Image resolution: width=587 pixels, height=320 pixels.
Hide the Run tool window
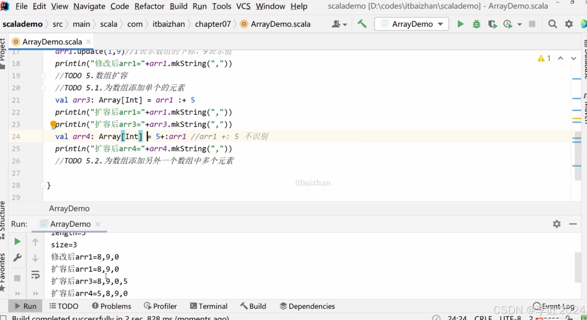click(573, 224)
